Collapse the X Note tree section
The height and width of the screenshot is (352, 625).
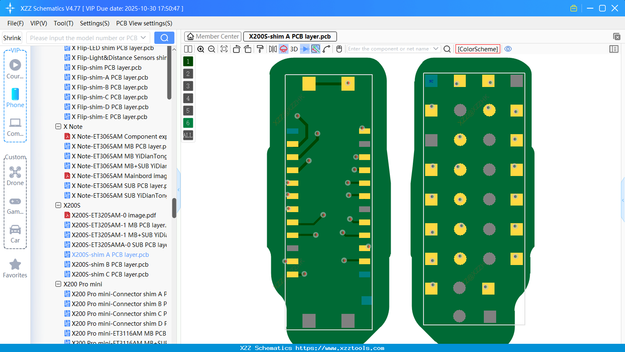(58, 126)
